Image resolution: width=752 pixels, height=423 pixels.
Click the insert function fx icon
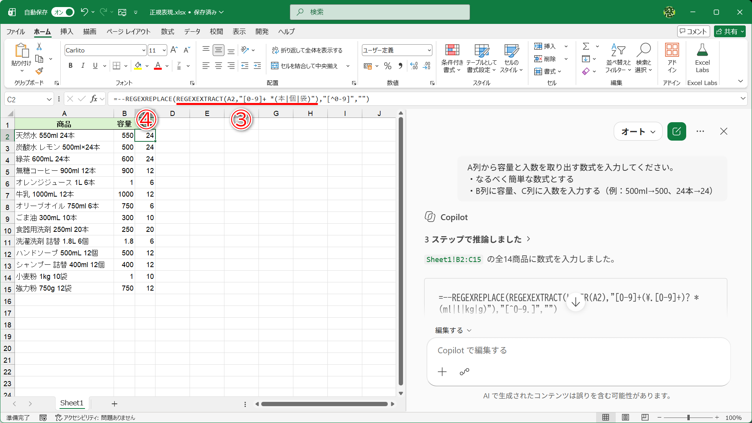(x=94, y=99)
